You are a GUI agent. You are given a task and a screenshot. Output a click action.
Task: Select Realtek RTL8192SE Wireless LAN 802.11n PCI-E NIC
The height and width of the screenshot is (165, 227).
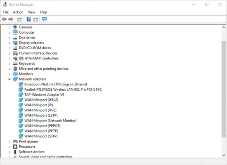click(x=63, y=89)
